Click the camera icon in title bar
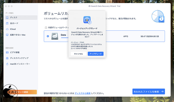 pos(89,6)
